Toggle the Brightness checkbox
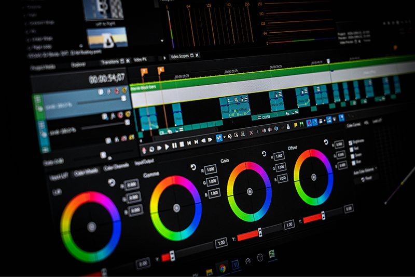This screenshot has width=415, height=277. click(x=351, y=142)
